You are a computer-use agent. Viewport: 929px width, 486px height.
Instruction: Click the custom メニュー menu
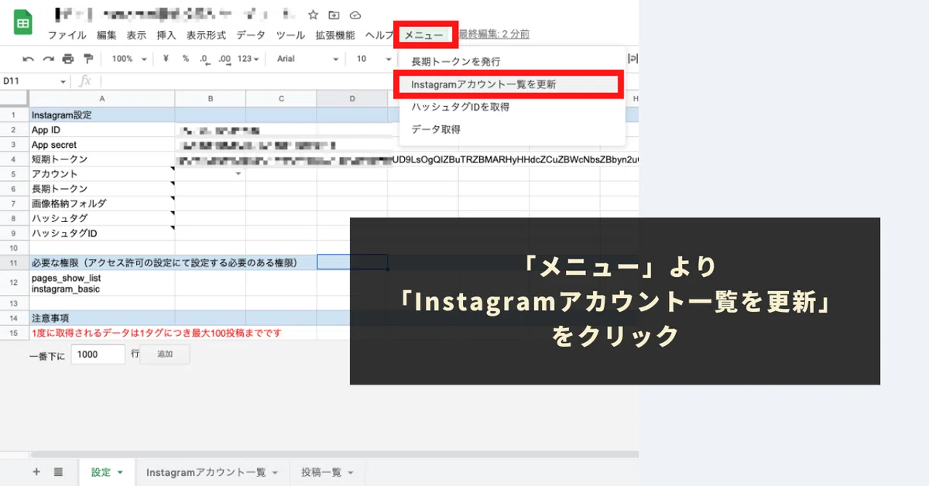(424, 36)
